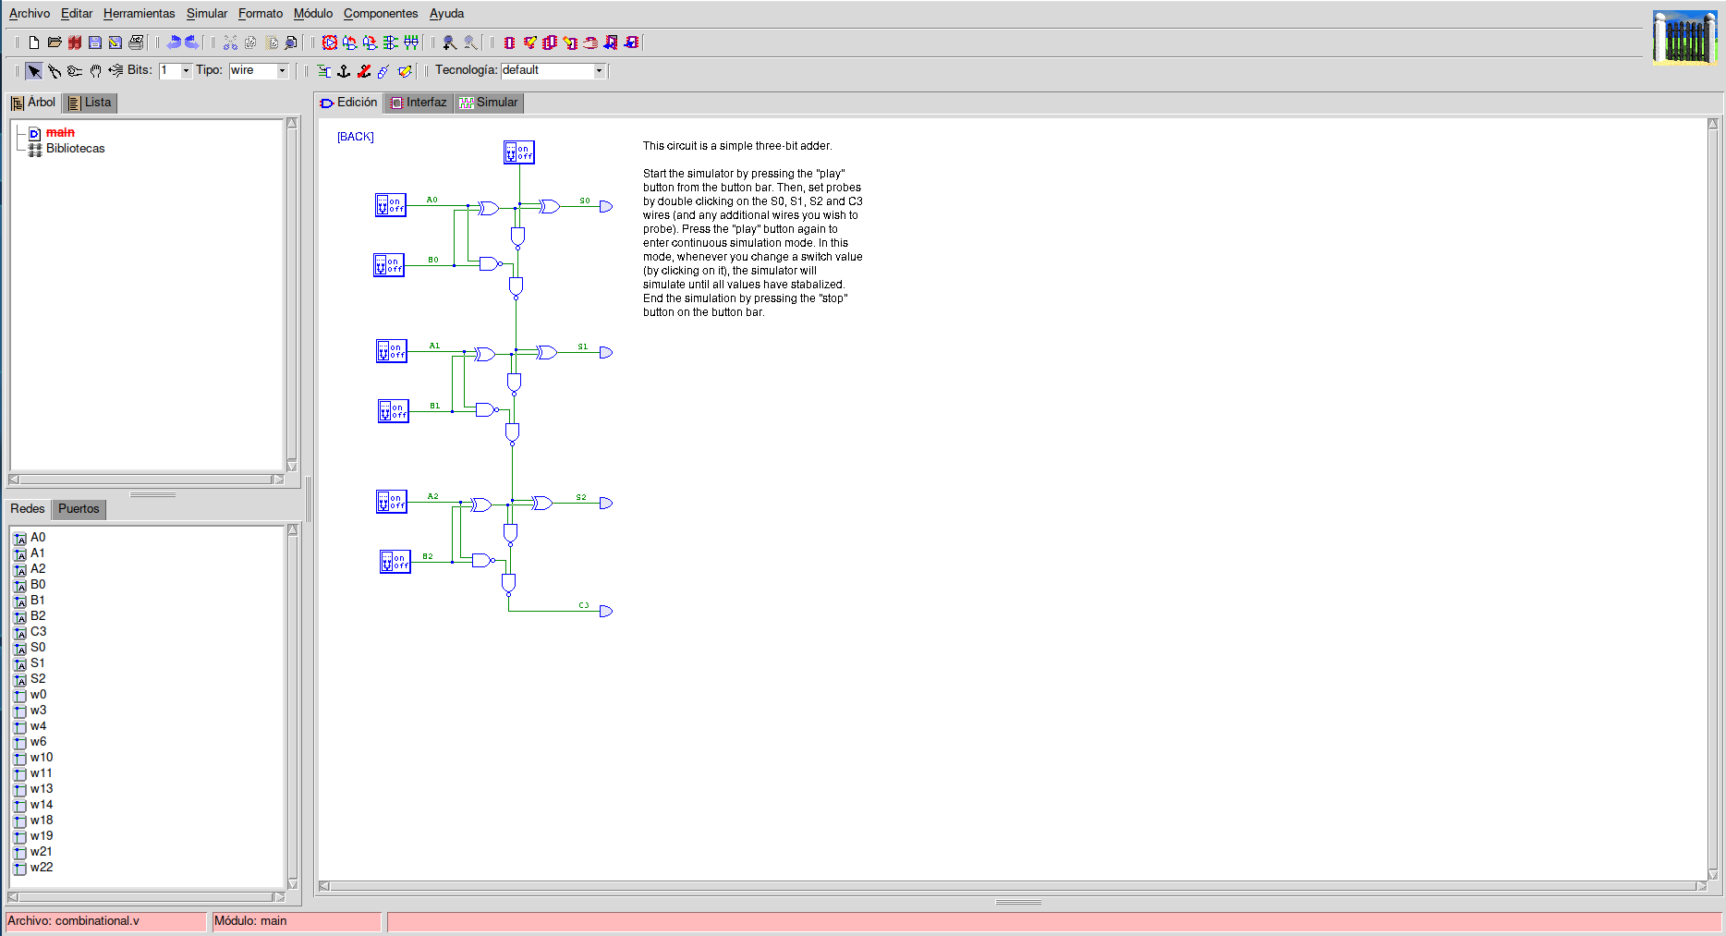Open the Tipo wire dropdown
1726x936 pixels.
point(282,71)
